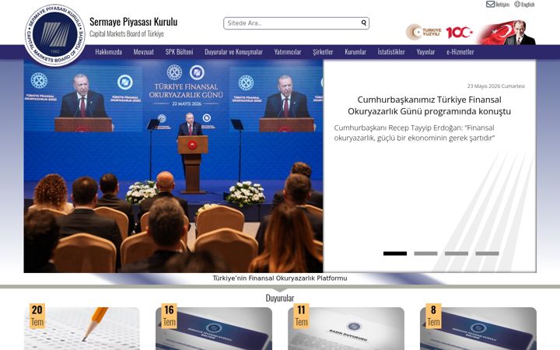Viewport: 560px width, 350px height.
Task: Click the Erdoğan speech carousel photo
Action: pyautogui.click(x=173, y=166)
